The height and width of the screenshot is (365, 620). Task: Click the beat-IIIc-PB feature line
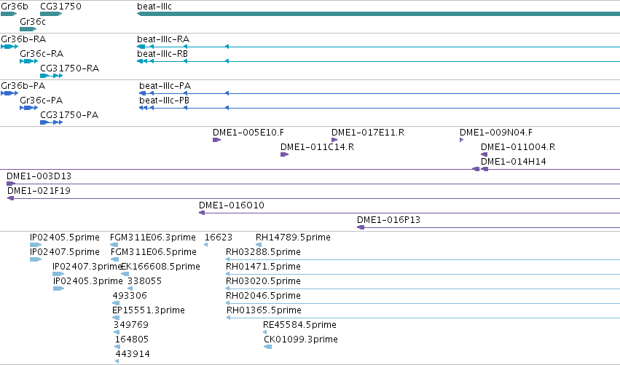coord(380,108)
